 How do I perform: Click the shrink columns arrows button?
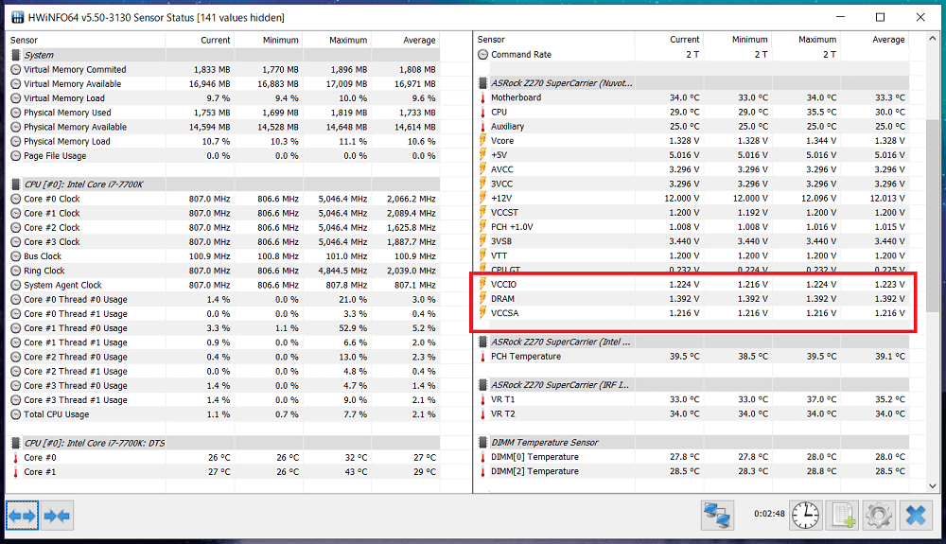57,516
